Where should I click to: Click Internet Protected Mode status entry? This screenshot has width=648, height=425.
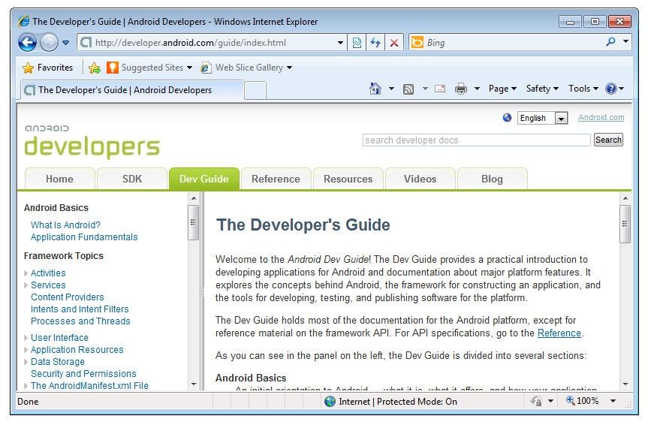391,402
